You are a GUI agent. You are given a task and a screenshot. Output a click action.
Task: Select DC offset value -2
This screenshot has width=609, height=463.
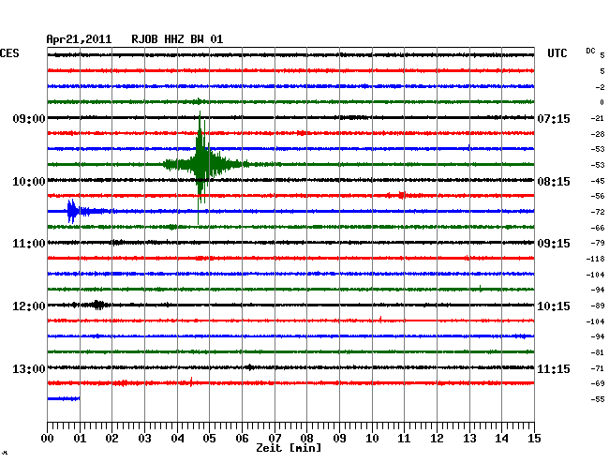coord(600,87)
